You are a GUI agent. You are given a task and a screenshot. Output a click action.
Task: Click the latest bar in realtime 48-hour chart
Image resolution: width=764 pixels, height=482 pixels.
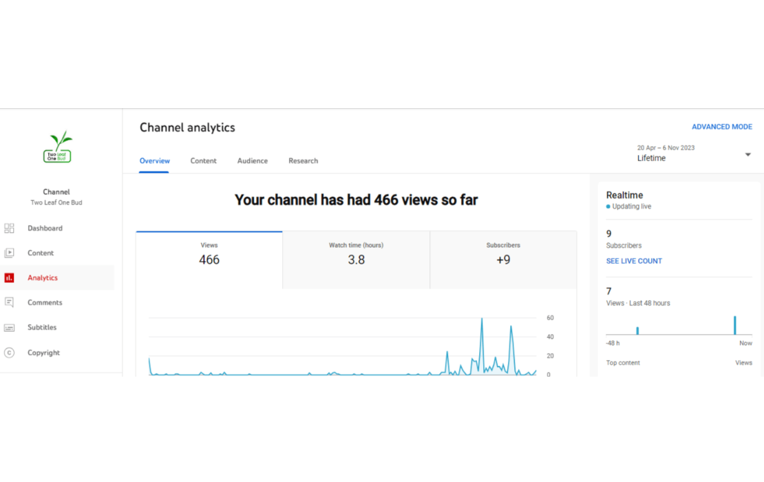(735, 325)
